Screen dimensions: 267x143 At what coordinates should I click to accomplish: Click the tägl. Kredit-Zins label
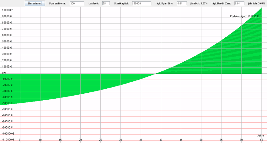pos(223,3)
